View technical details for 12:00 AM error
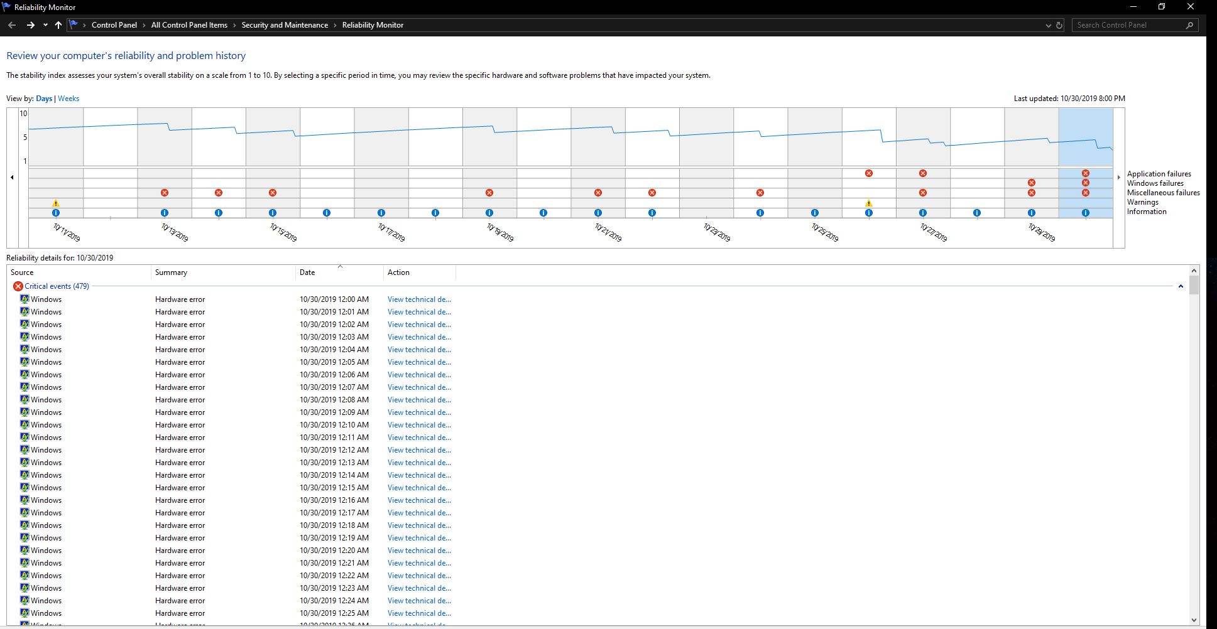Viewport: 1217px width, 629px height. [x=419, y=299]
